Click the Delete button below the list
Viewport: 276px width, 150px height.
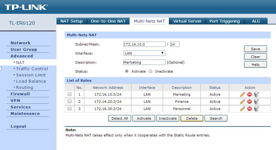192,118
